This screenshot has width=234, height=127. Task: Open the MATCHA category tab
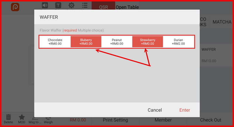222,22
